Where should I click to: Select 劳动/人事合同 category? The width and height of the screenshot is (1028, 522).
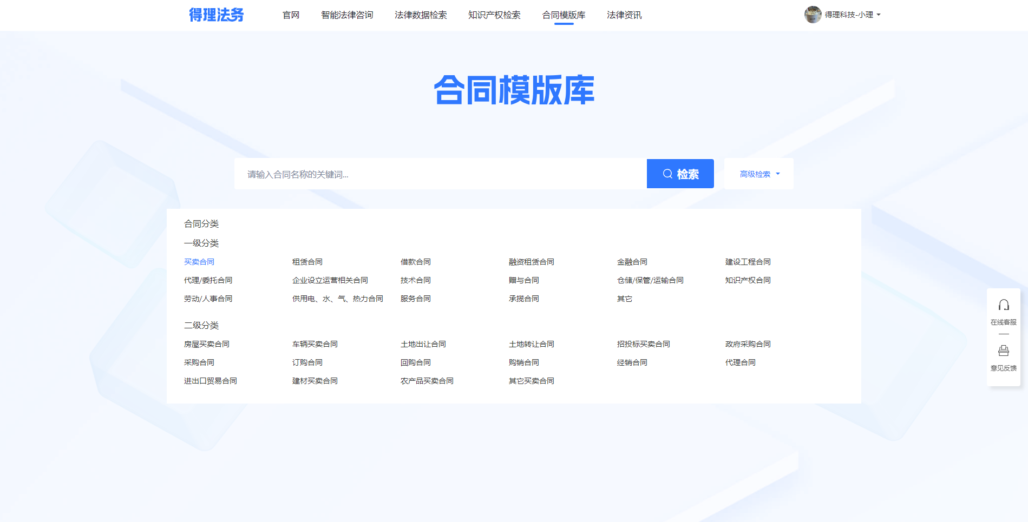click(x=208, y=299)
